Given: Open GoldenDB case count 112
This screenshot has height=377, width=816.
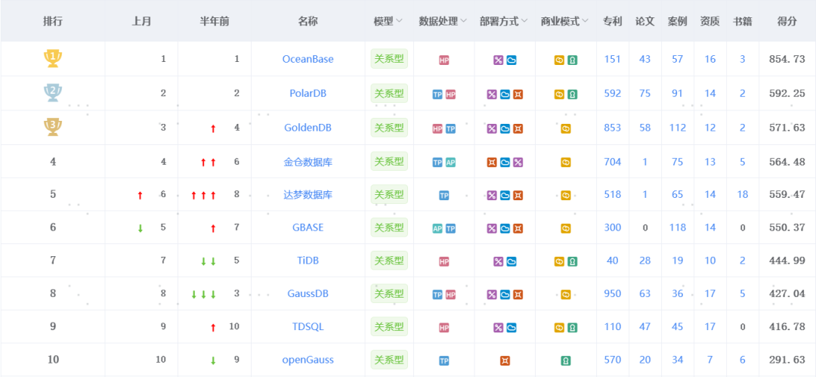Looking at the screenshot, I should click(x=678, y=128).
